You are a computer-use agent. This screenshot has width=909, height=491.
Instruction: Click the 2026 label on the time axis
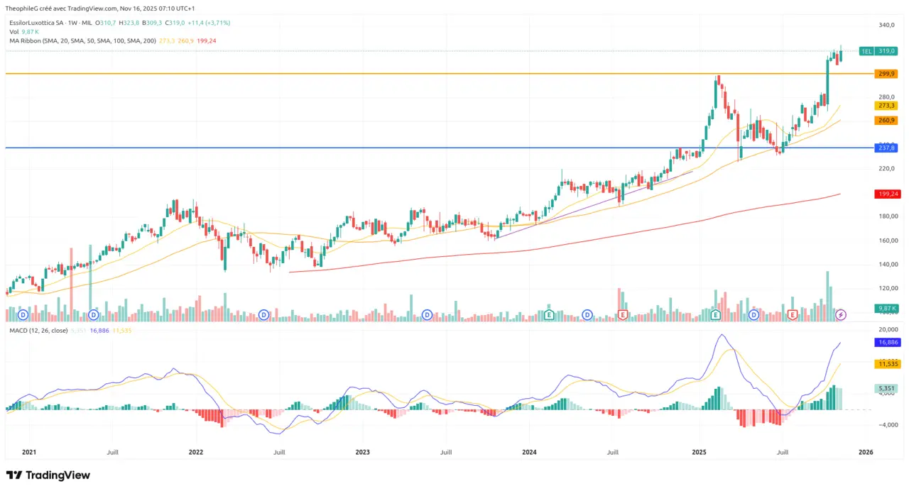coord(866,451)
